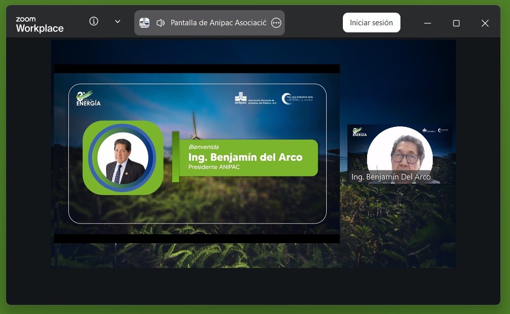Select the Pantalla de Anipac Asociació label

point(218,23)
